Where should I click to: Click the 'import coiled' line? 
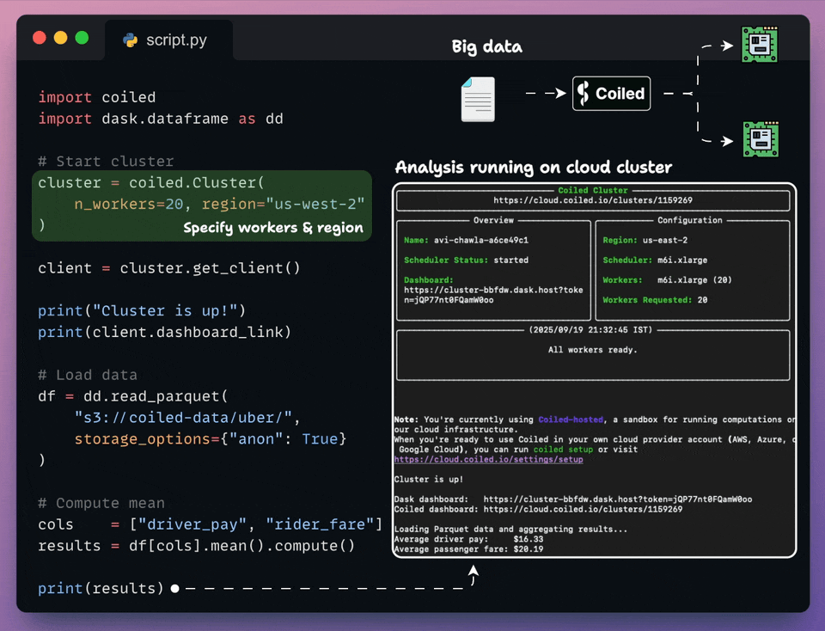[x=97, y=97]
